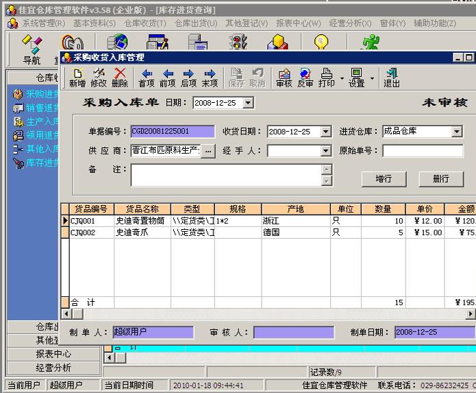Go to first record with 首项
The width and height of the screenshot is (476, 393).
147,78
